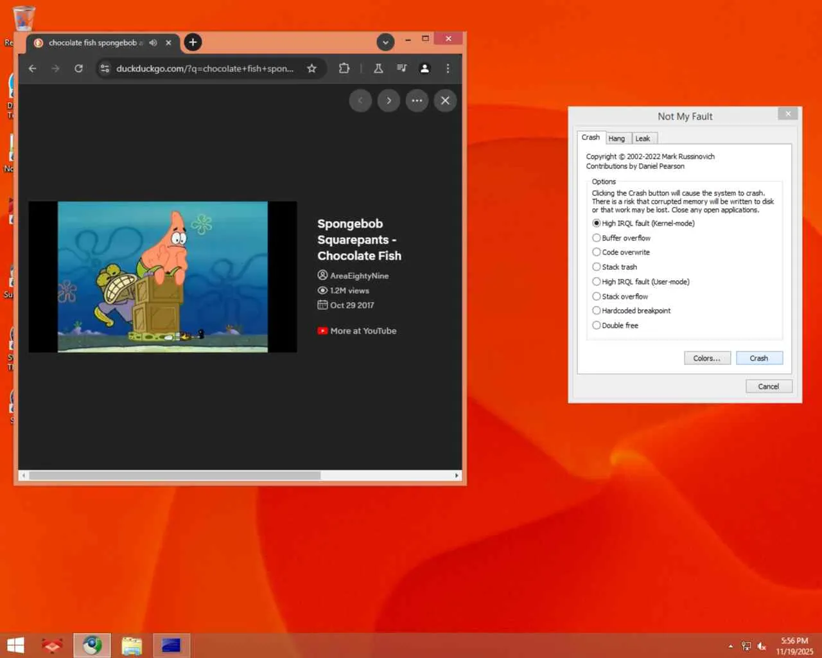Open the browser extensions puzzle icon

point(344,68)
